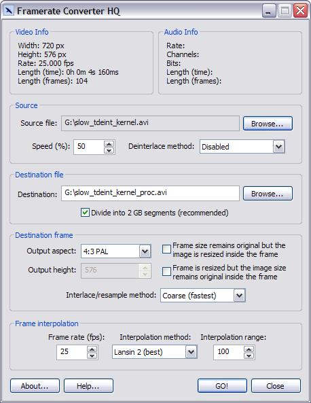The image size is (311, 403).
Task: Decrease Speed percent with down arrow
Action: 109,150
